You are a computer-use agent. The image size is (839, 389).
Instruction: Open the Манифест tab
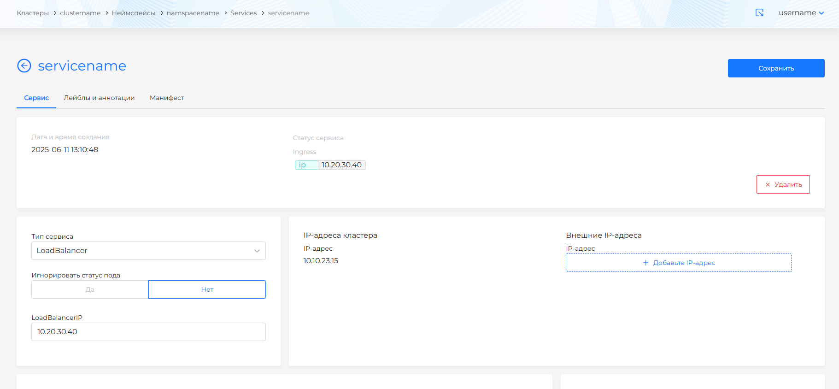(x=167, y=98)
